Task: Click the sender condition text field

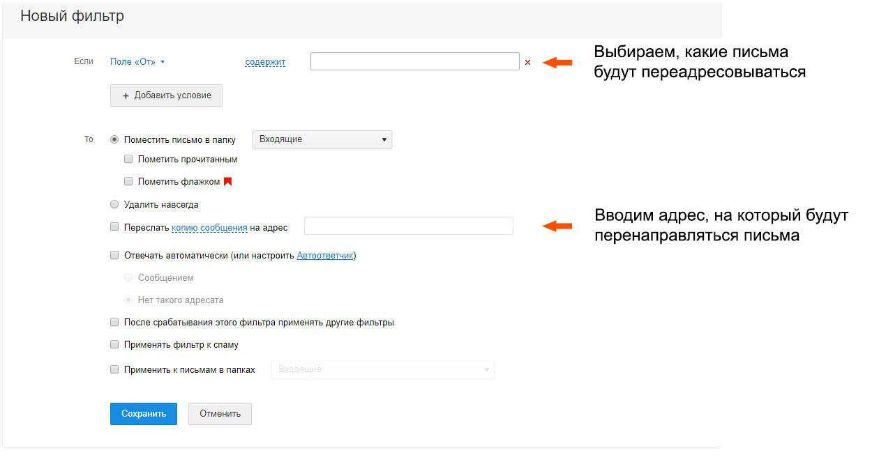Action: click(x=414, y=62)
